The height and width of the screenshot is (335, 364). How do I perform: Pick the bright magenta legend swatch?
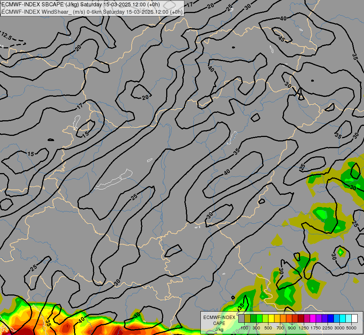tap(313, 318)
